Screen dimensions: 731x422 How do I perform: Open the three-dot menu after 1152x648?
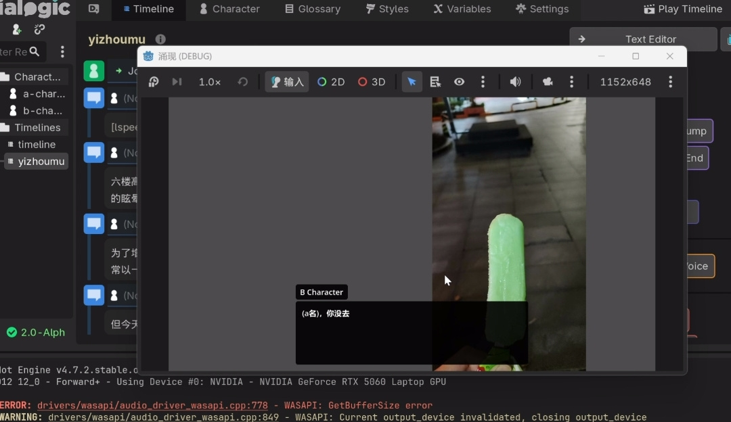point(670,82)
